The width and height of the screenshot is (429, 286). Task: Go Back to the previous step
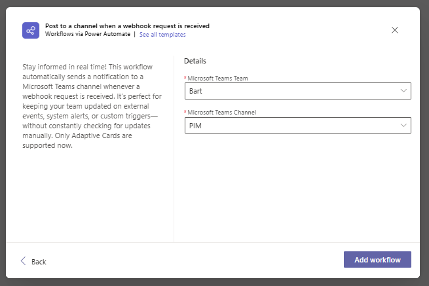point(33,261)
